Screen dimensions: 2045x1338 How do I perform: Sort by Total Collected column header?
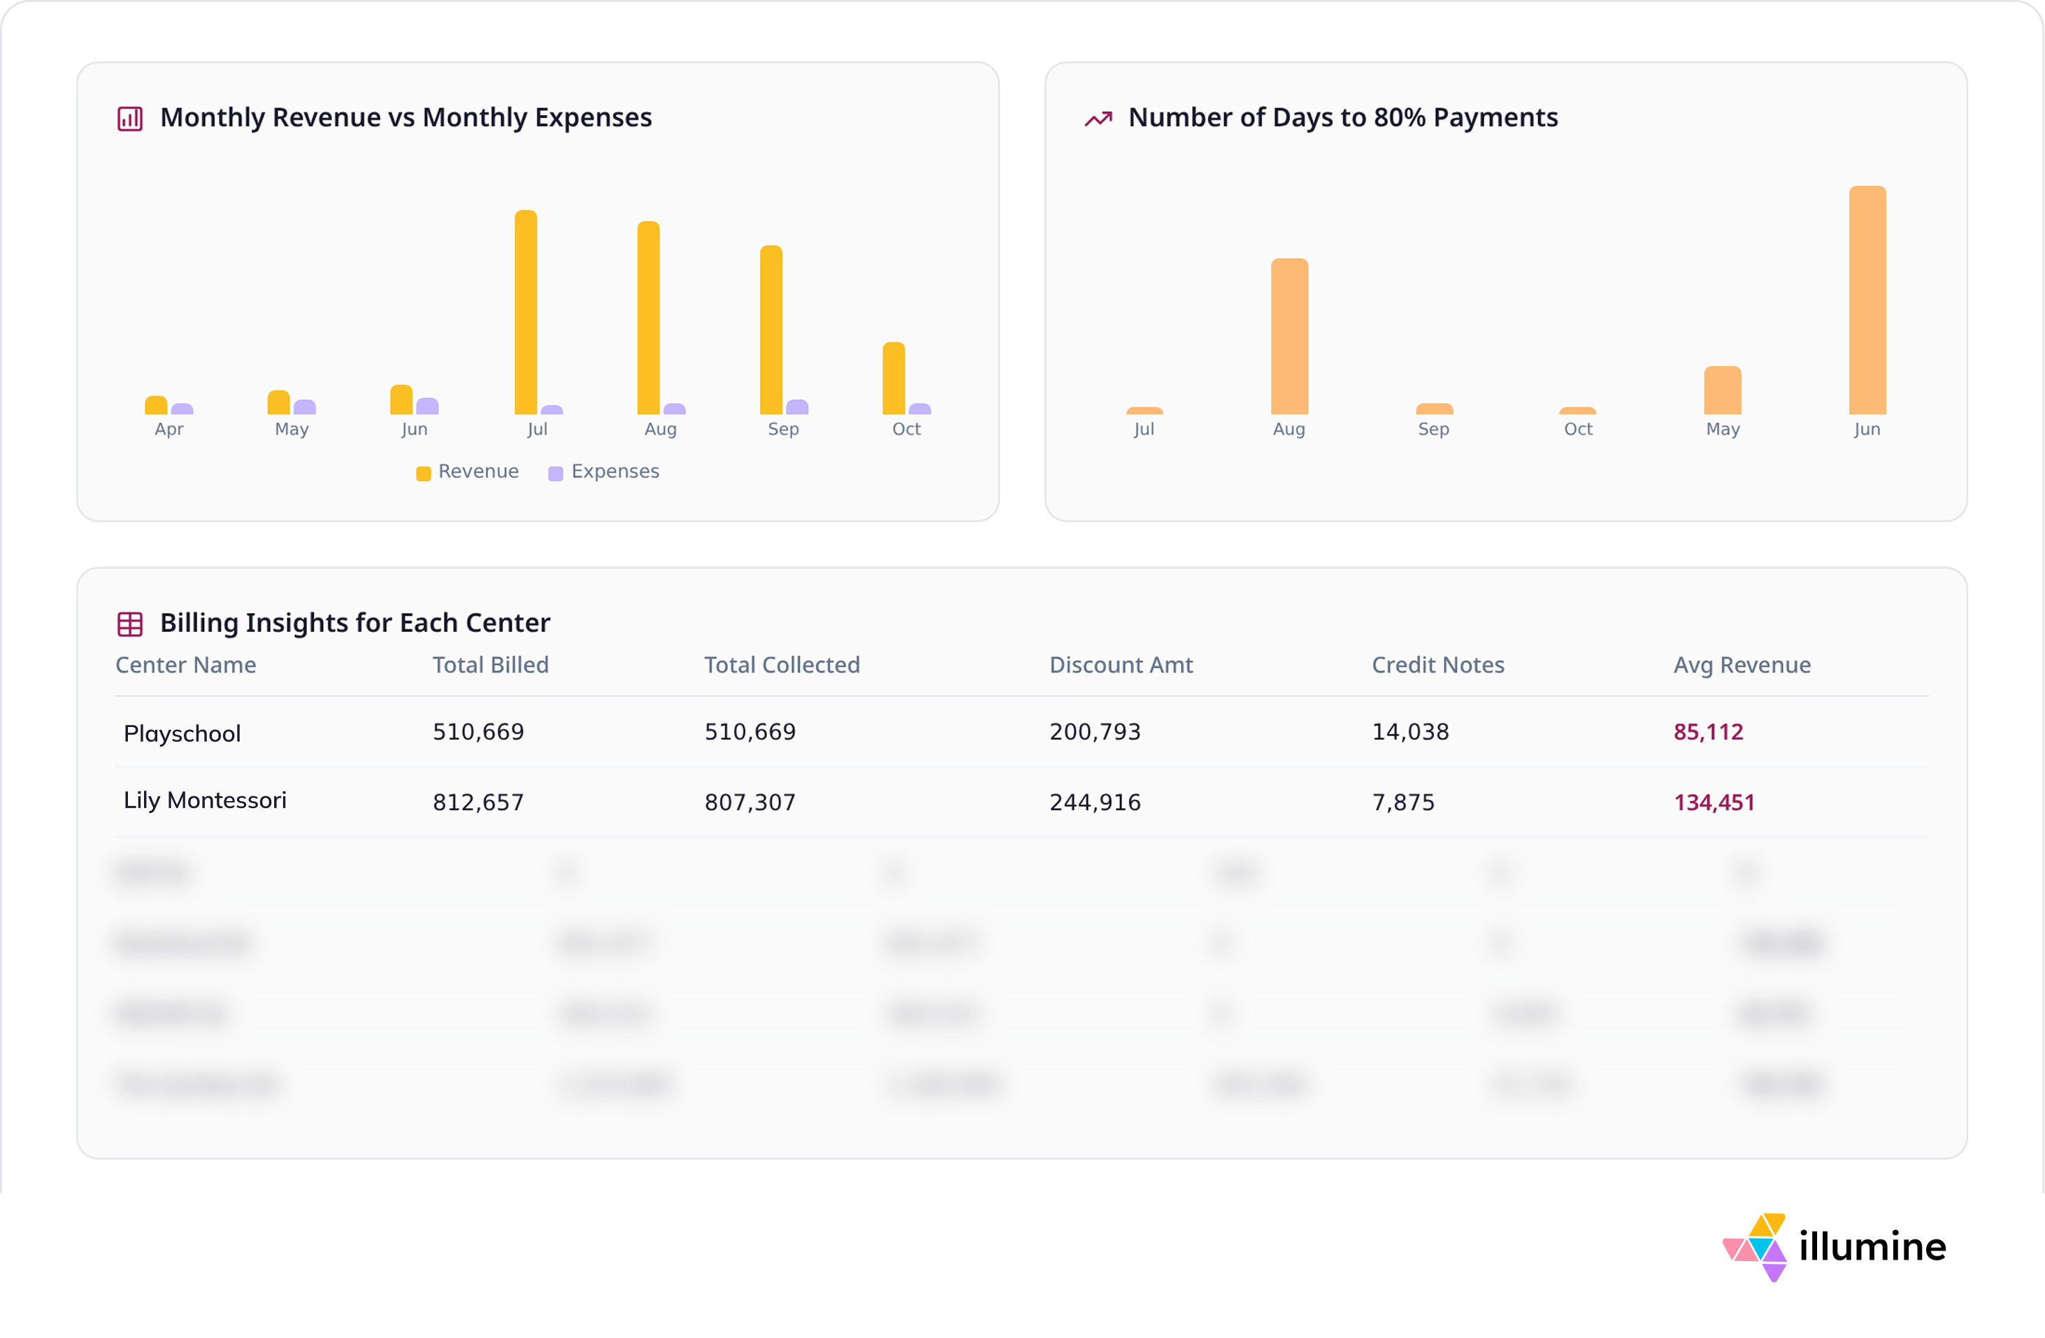coord(781,664)
